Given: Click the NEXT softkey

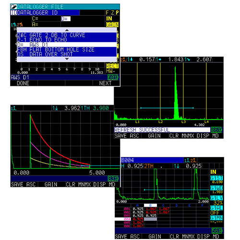Looking at the screenshot, I should tap(105, 83).
